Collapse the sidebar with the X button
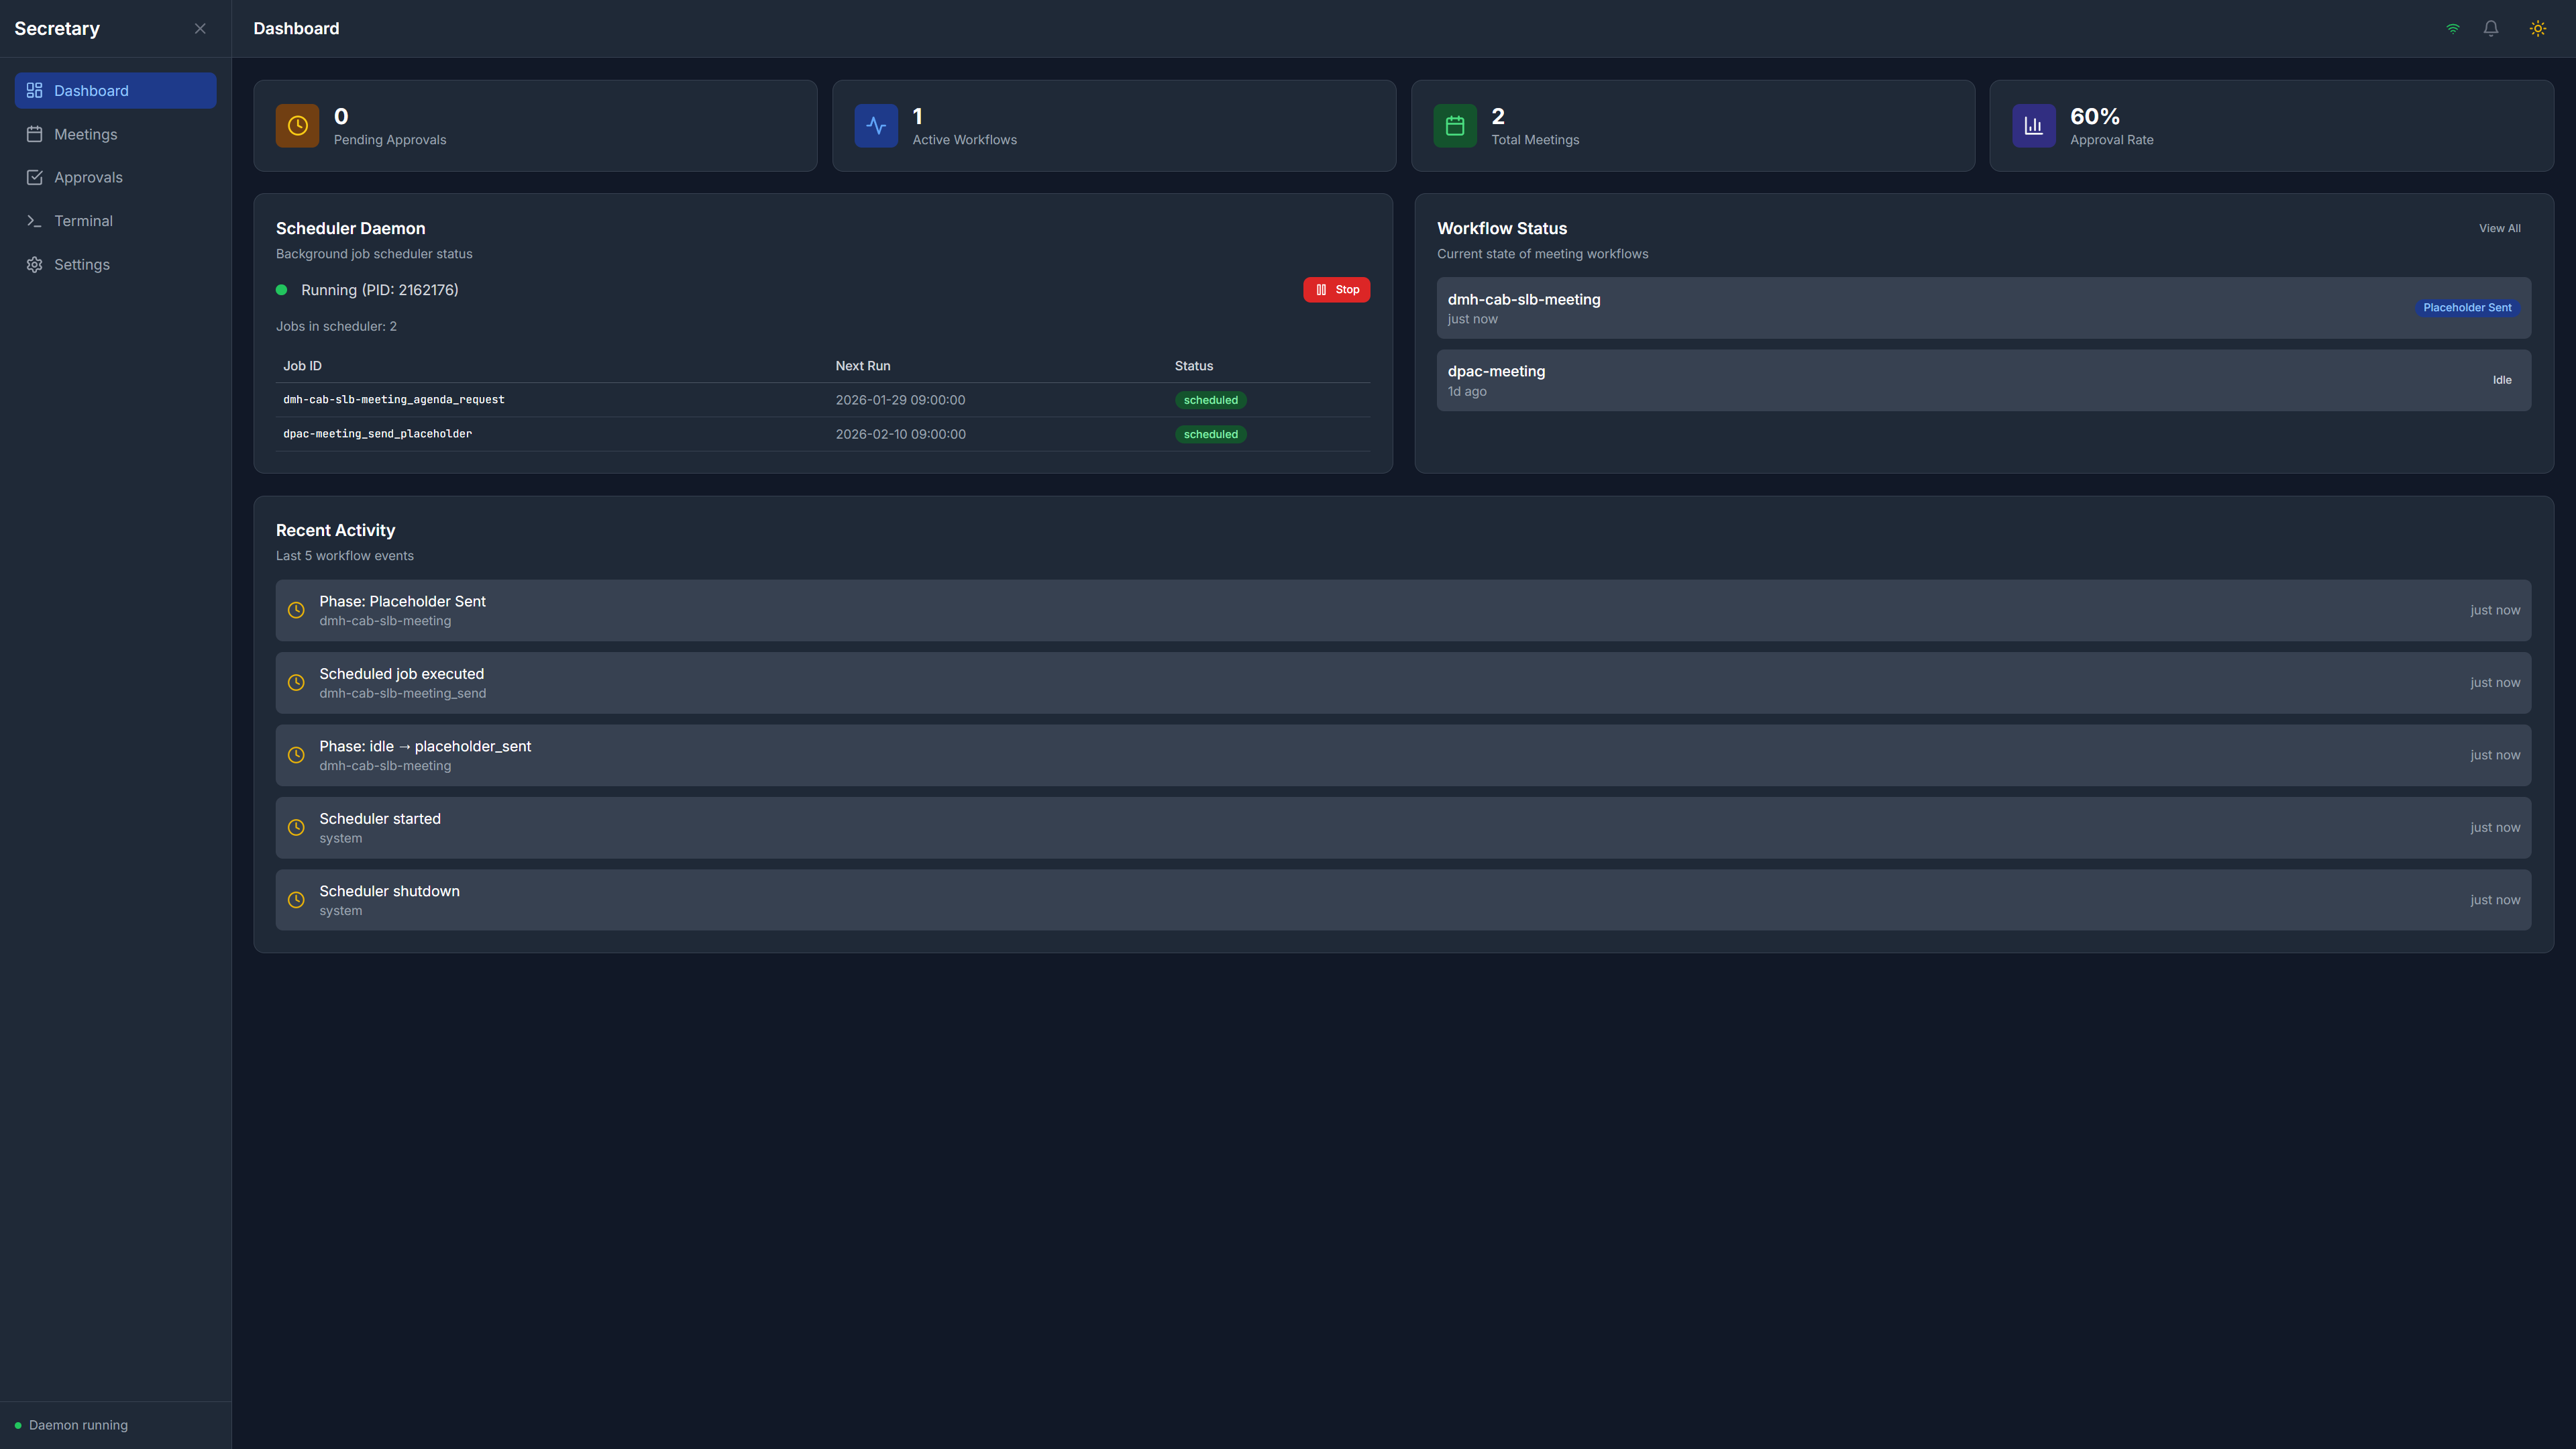This screenshot has width=2576, height=1449. [200, 28]
